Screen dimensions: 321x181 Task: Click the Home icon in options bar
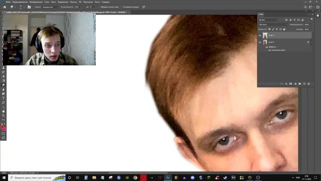coord(5,7)
